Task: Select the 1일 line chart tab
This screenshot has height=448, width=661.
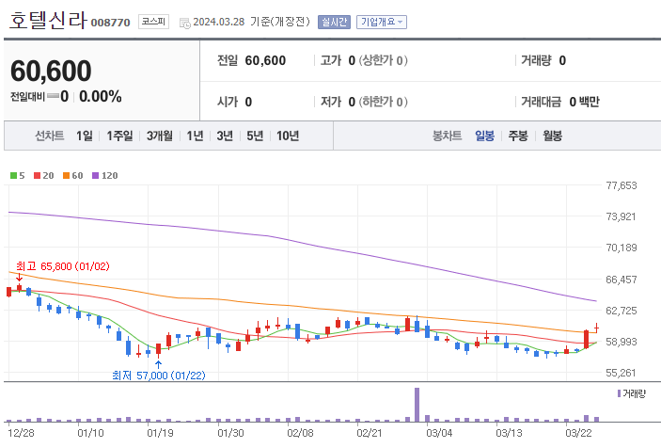Action: (85, 136)
